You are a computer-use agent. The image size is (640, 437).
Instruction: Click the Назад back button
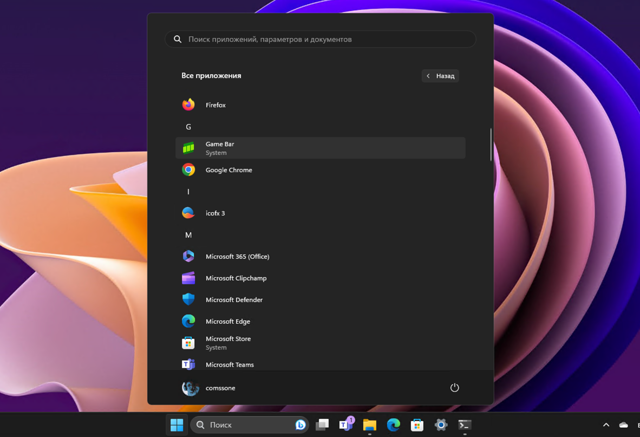(x=440, y=76)
